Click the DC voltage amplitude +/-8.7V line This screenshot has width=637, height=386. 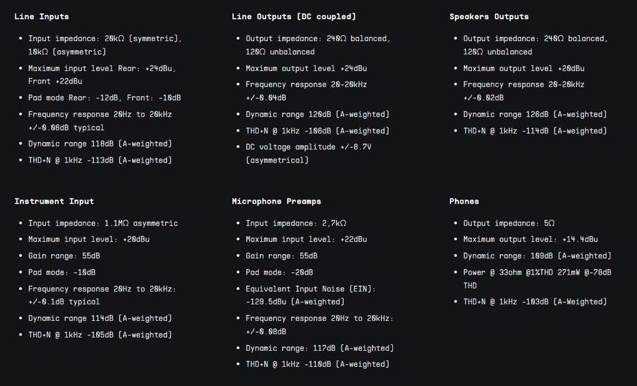pos(308,153)
